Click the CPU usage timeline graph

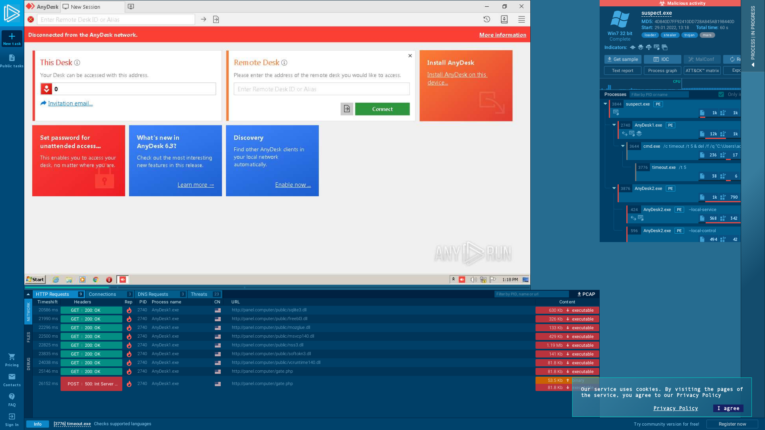pyautogui.click(x=670, y=84)
